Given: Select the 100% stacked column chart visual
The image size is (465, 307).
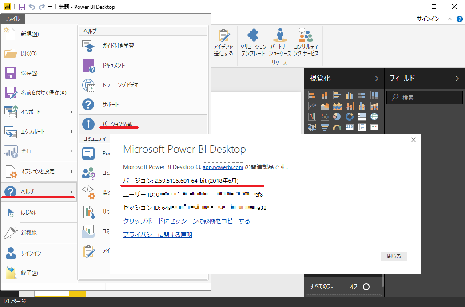Looking at the screenshot, I should coord(374,95).
